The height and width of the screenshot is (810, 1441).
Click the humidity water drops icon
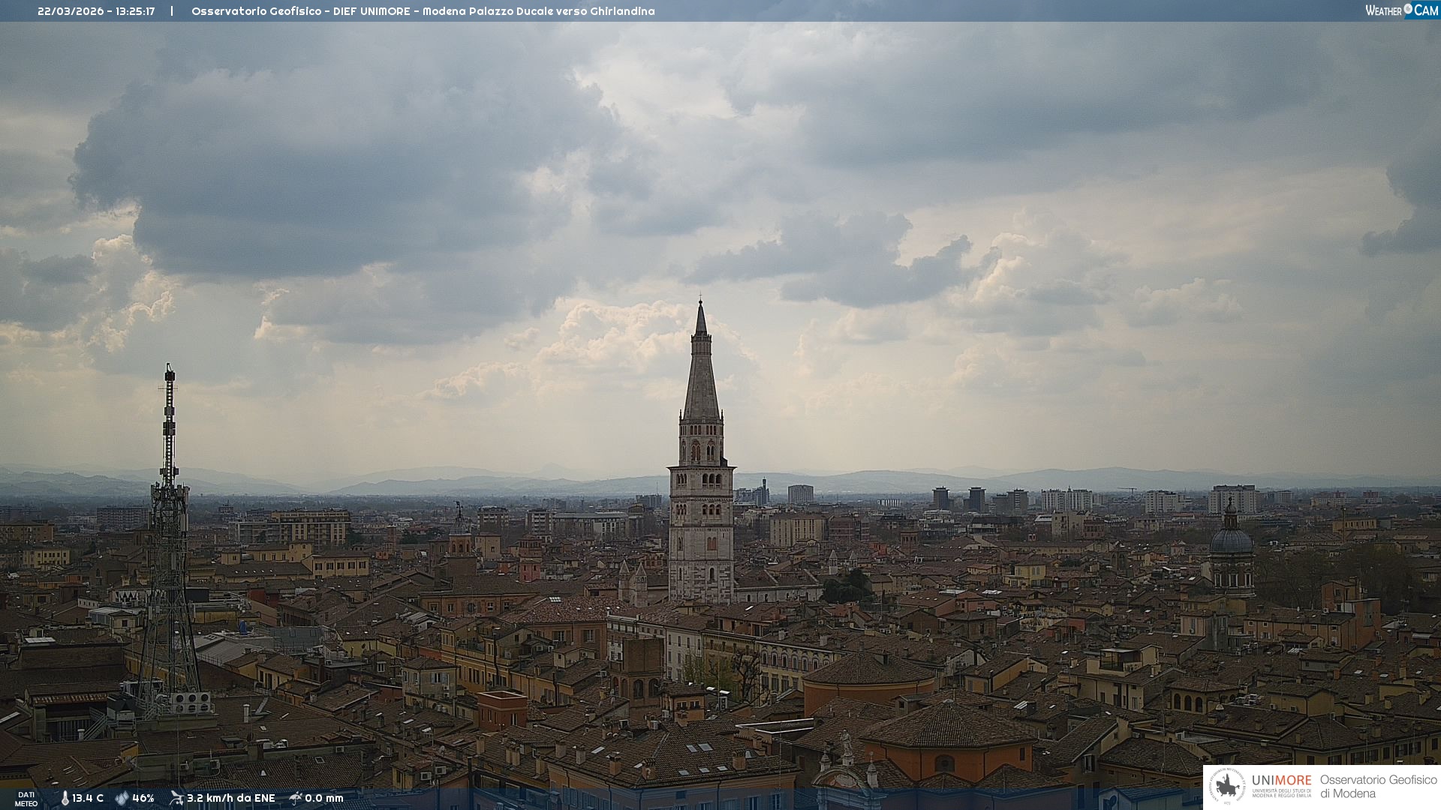coord(122,799)
